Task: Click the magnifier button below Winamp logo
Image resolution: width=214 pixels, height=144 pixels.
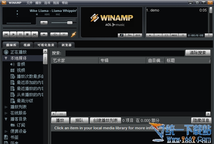Action: (x=122, y=35)
